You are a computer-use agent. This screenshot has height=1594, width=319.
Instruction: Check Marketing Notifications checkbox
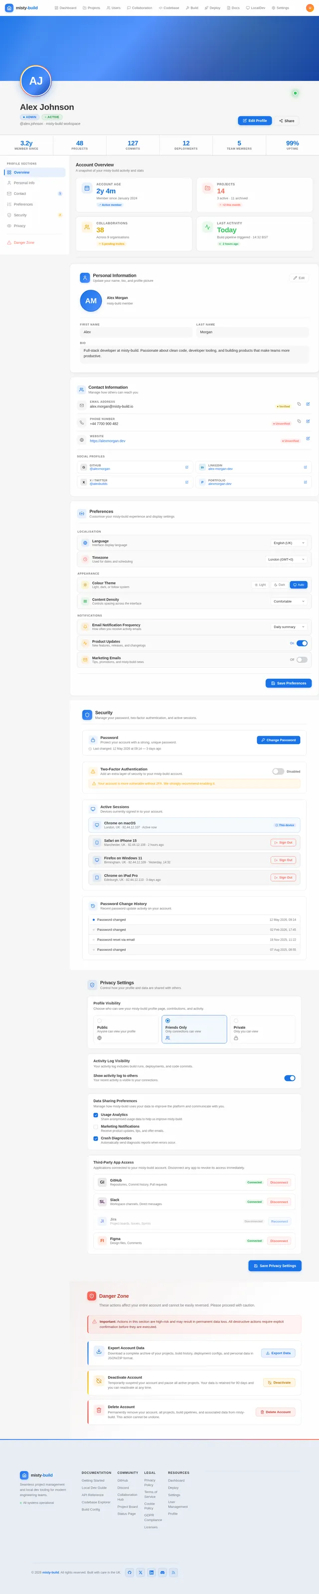tap(96, 1127)
